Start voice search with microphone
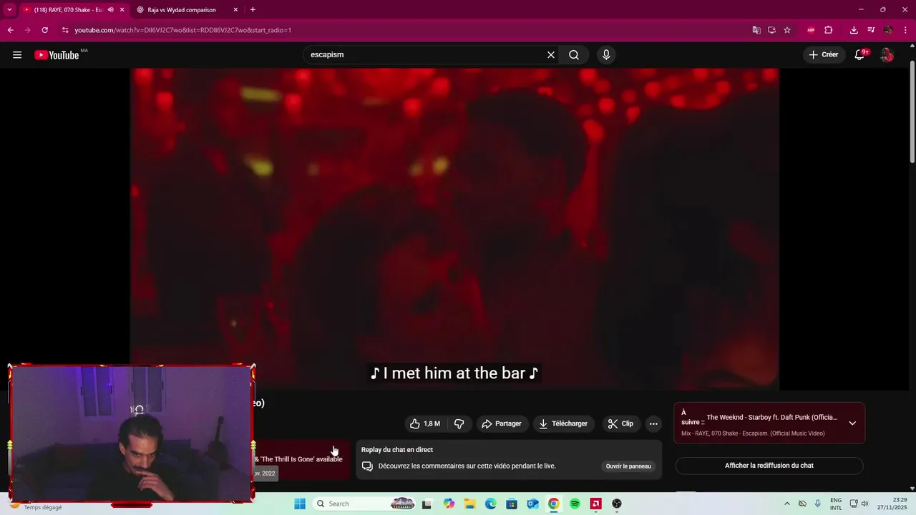 click(x=606, y=55)
